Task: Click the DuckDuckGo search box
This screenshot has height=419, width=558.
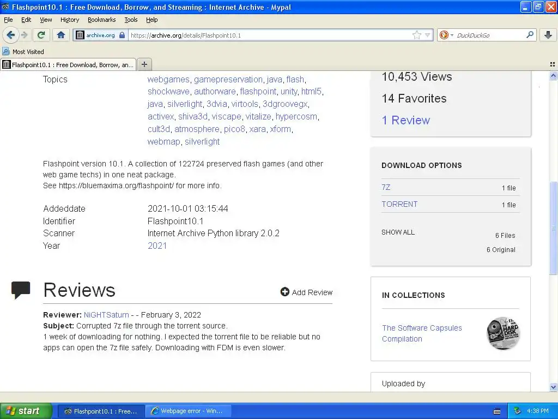Action: coord(489,35)
